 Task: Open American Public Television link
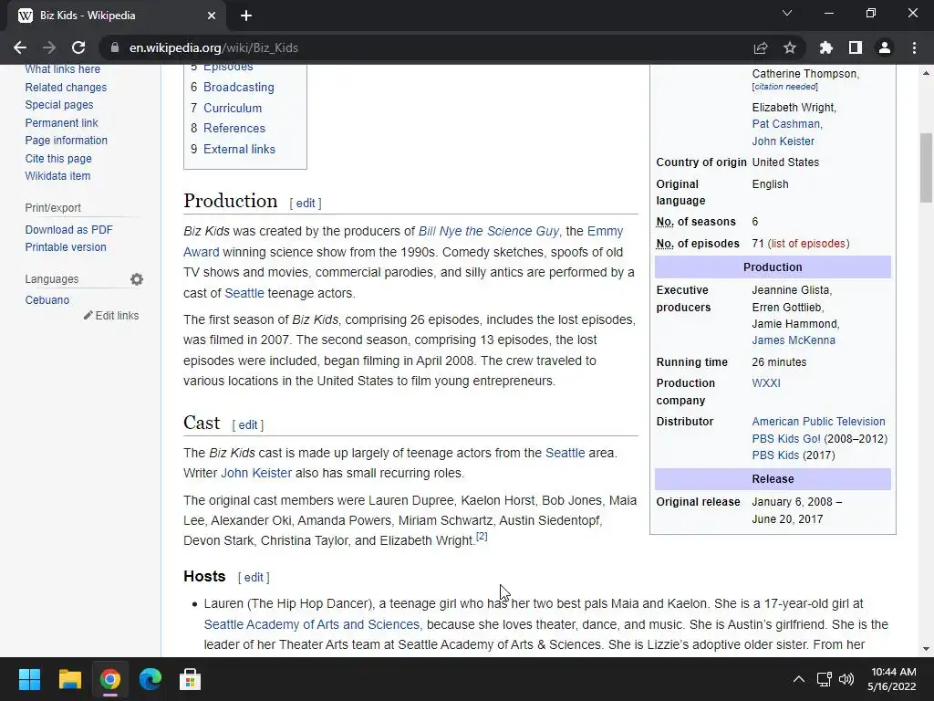pos(818,422)
